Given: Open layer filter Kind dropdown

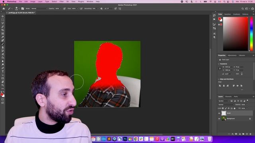Looking at the screenshot, I should tap(224, 101).
